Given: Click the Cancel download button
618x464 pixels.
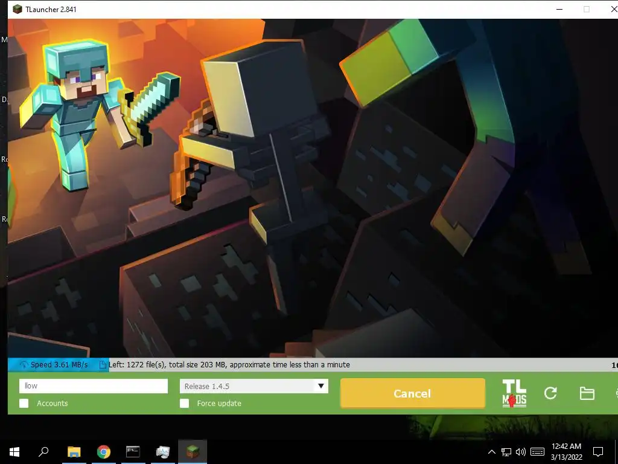Looking at the screenshot, I should coord(412,393).
